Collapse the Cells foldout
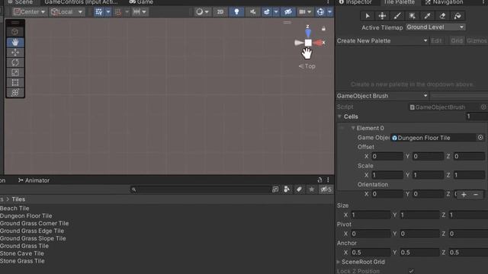 pos(339,116)
